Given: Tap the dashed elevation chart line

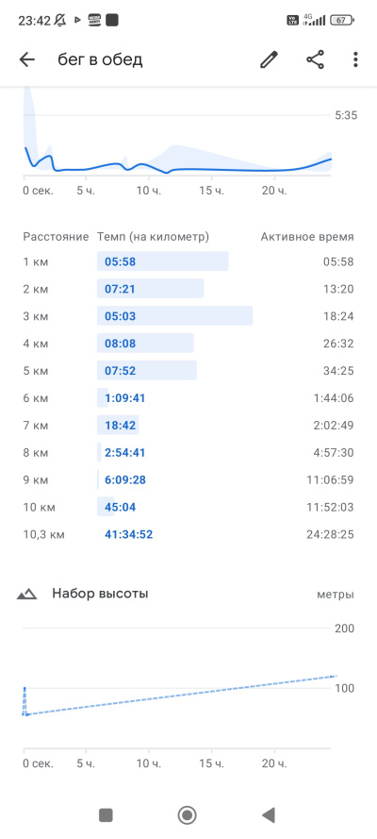Looking at the screenshot, I should pos(177,696).
